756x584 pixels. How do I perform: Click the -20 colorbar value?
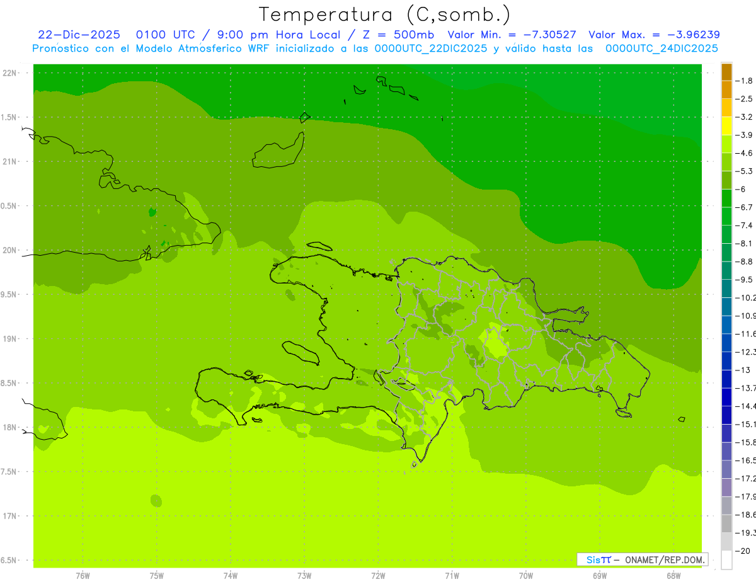click(743, 551)
